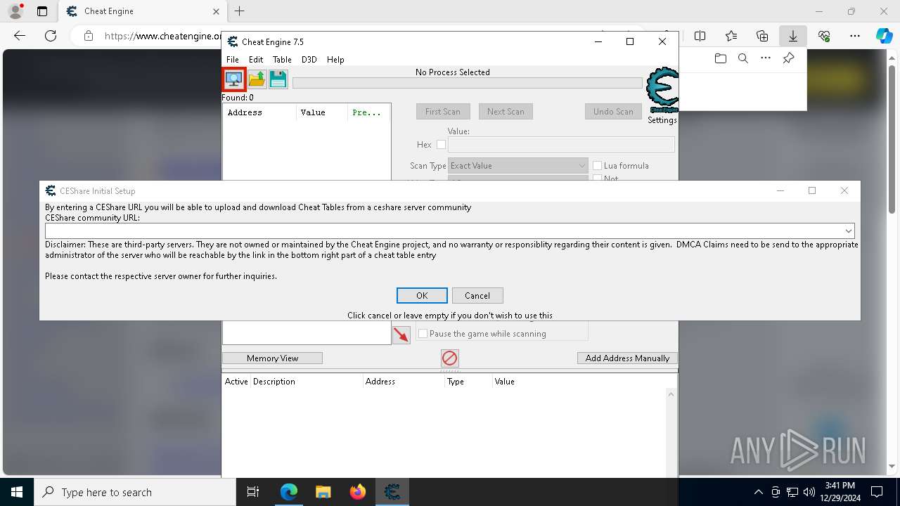Click the Edge profile avatar icon

(x=15, y=11)
